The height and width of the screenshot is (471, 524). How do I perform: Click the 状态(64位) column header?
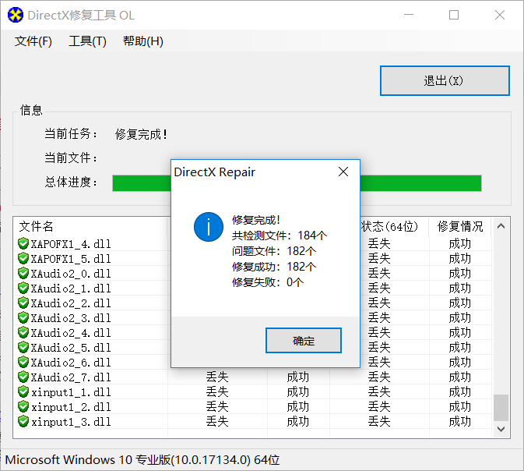coord(389,226)
